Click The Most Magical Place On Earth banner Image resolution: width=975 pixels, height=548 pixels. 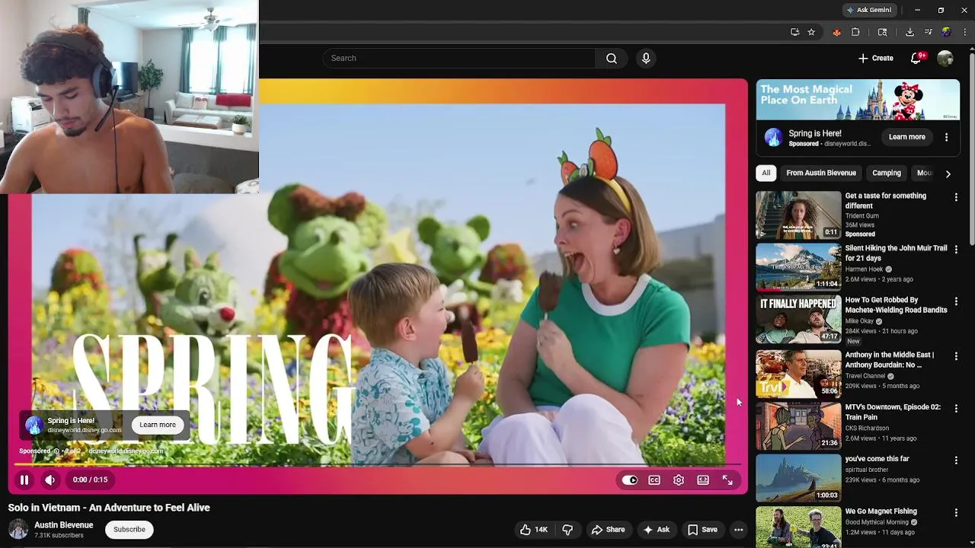tap(858, 100)
